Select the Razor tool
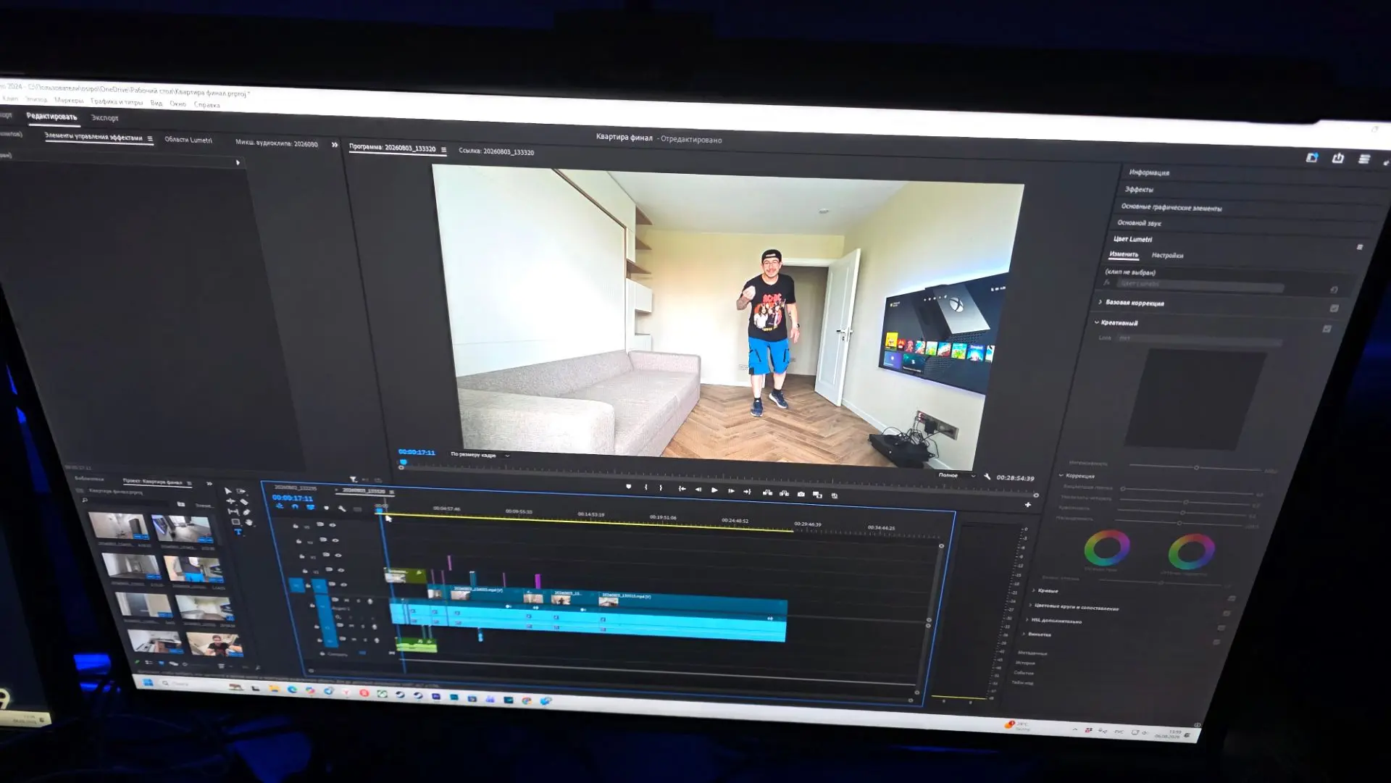 click(x=244, y=502)
